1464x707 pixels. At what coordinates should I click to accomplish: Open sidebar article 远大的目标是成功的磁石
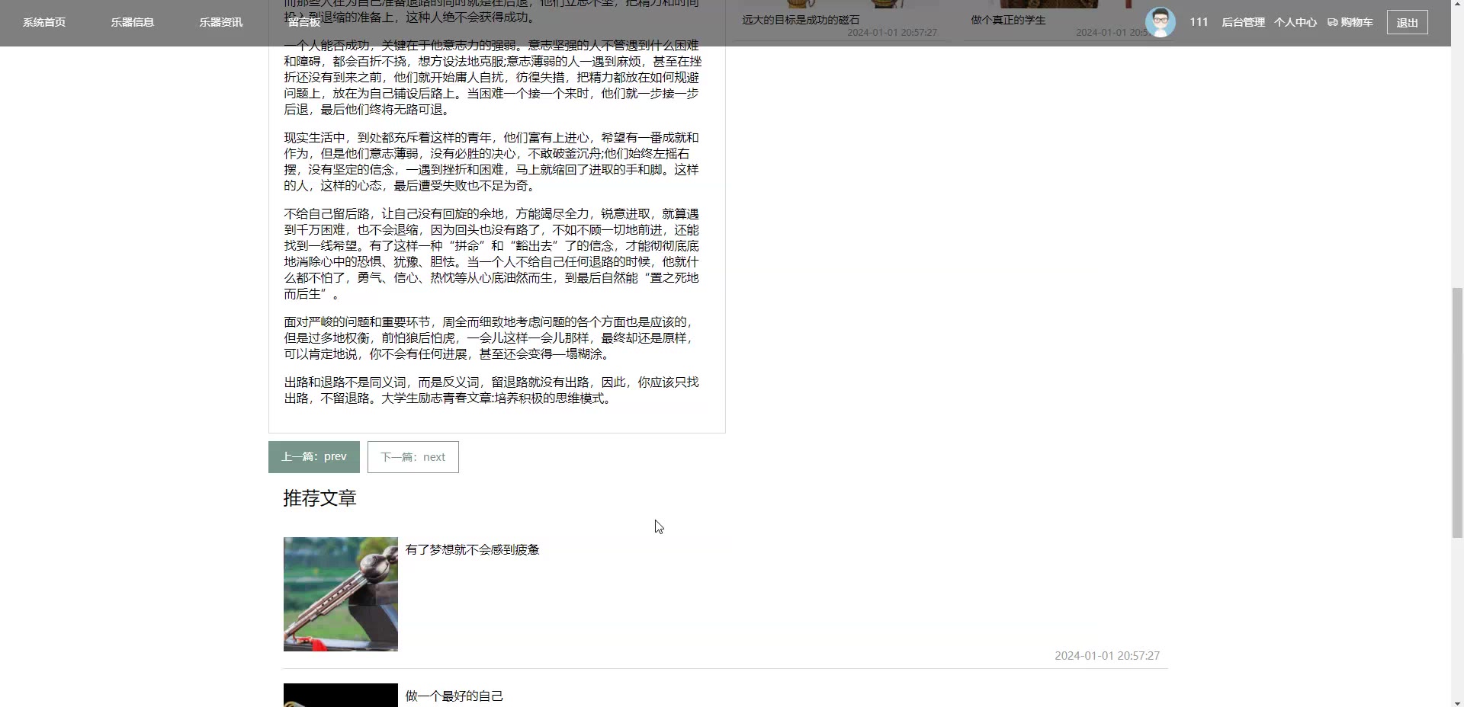[801, 20]
